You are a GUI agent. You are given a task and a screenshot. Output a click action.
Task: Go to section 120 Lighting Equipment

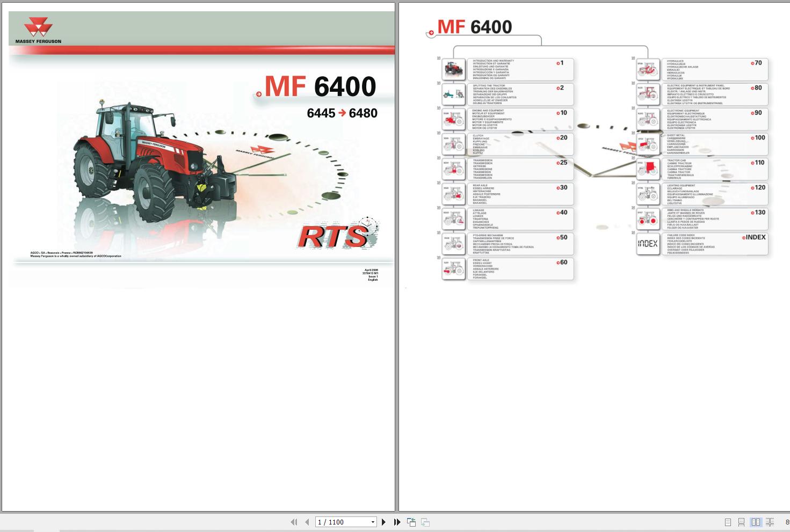[x=715, y=194]
